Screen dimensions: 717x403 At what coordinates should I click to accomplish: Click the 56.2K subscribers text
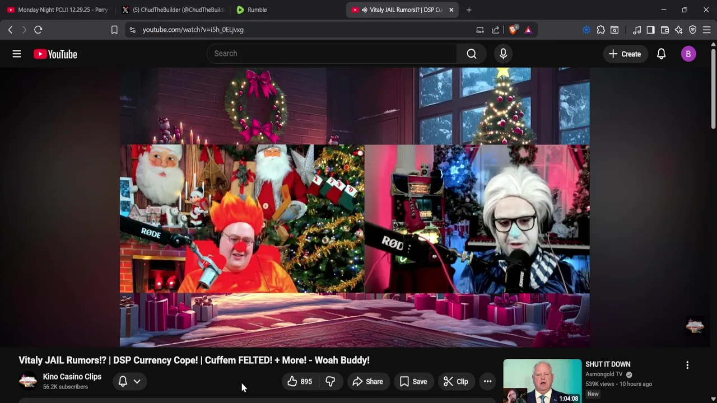click(x=66, y=387)
